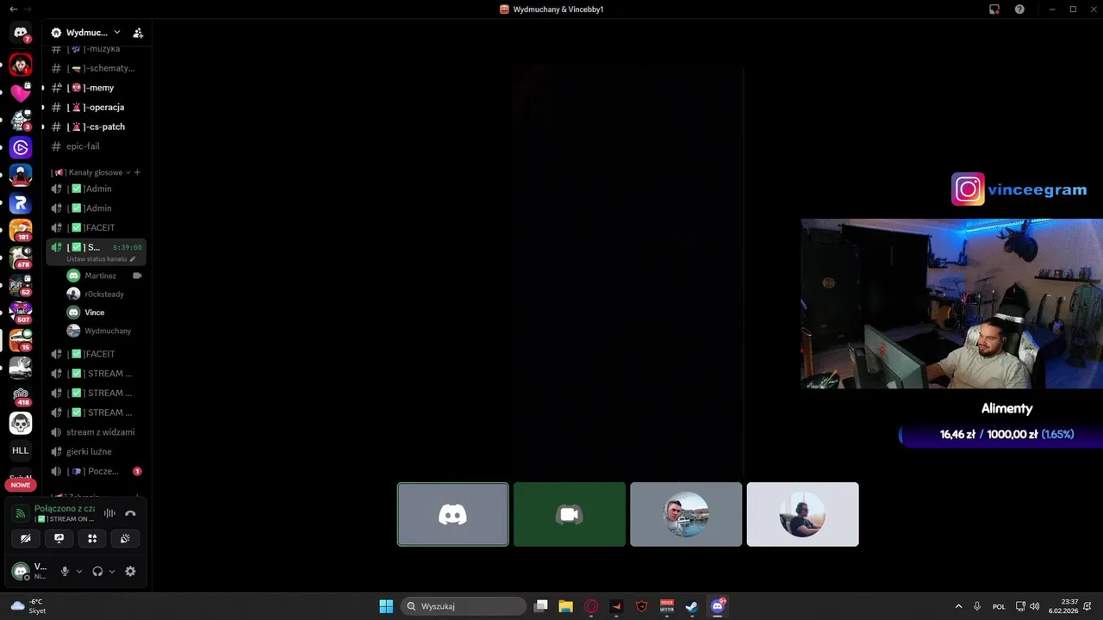Open Opera GX browser from the taskbar
The width and height of the screenshot is (1103, 620).
point(591,606)
